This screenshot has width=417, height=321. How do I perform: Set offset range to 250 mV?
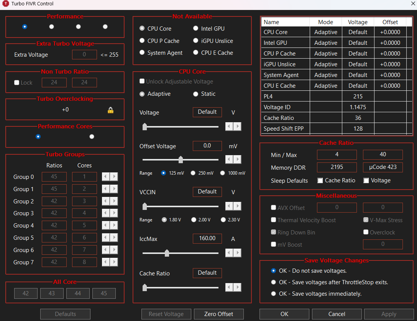pos(193,173)
